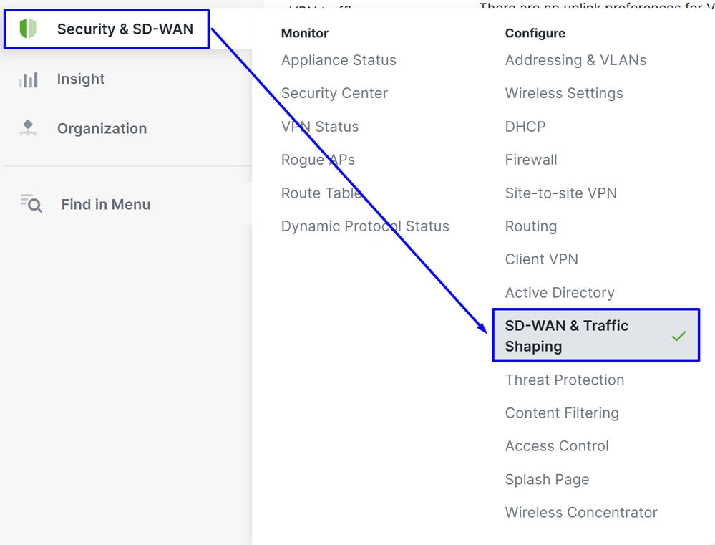Click the Find in Menu search icon

pos(31,204)
